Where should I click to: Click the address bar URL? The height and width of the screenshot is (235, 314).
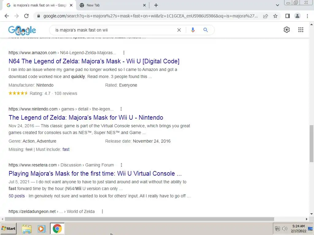pyautogui.click(x=151, y=16)
